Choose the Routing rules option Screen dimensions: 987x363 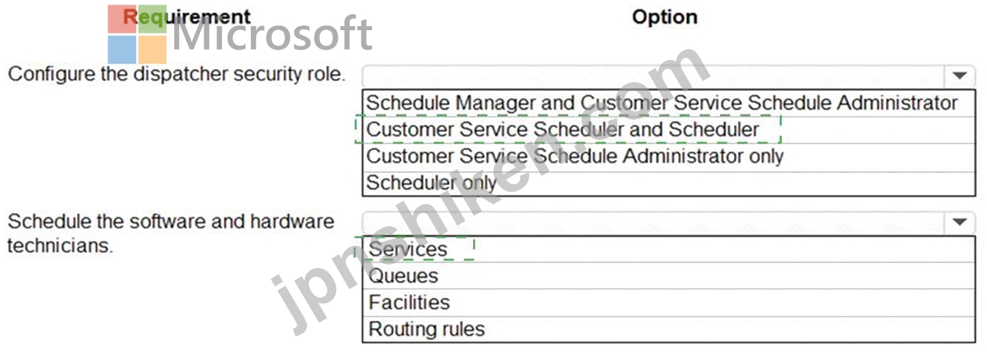(427, 330)
